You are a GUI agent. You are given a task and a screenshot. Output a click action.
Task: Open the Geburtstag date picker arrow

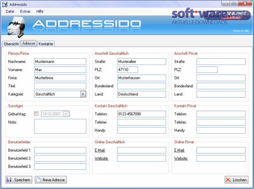pyautogui.click(x=66, y=114)
